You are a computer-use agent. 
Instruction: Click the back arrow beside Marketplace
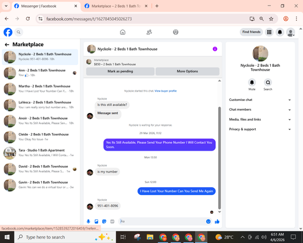point(7,44)
